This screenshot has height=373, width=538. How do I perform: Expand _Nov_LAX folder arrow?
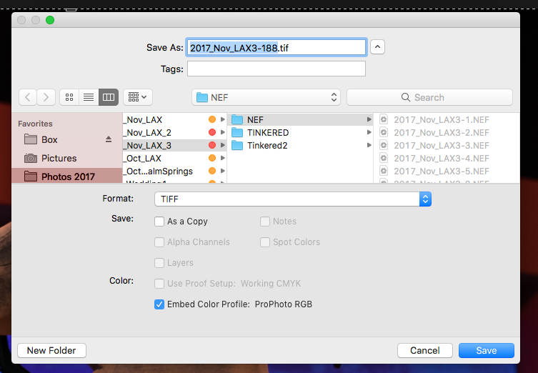(223, 119)
